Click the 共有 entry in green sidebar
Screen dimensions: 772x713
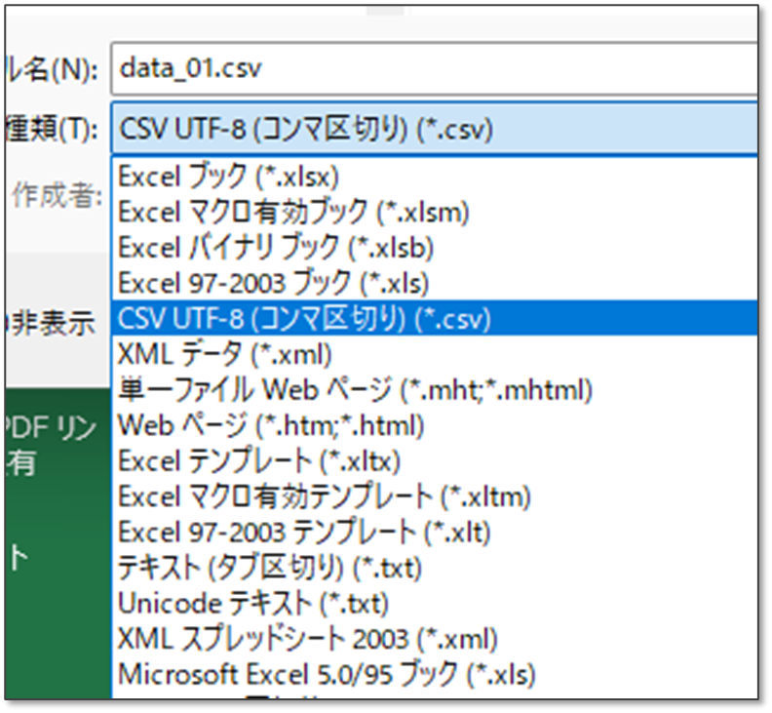click(x=19, y=462)
